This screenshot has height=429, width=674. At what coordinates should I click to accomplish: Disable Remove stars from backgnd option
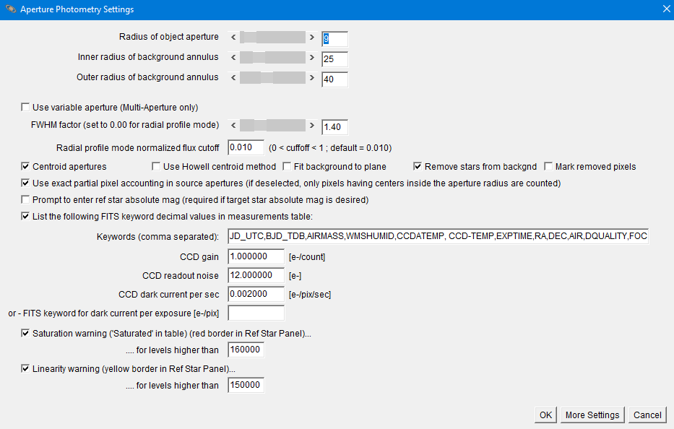(418, 167)
